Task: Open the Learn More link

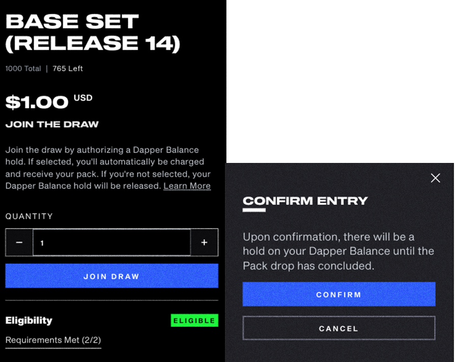Action: 187,186
